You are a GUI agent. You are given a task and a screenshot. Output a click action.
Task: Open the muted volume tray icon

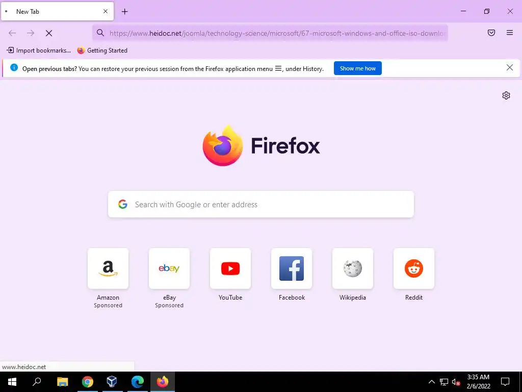(456, 382)
